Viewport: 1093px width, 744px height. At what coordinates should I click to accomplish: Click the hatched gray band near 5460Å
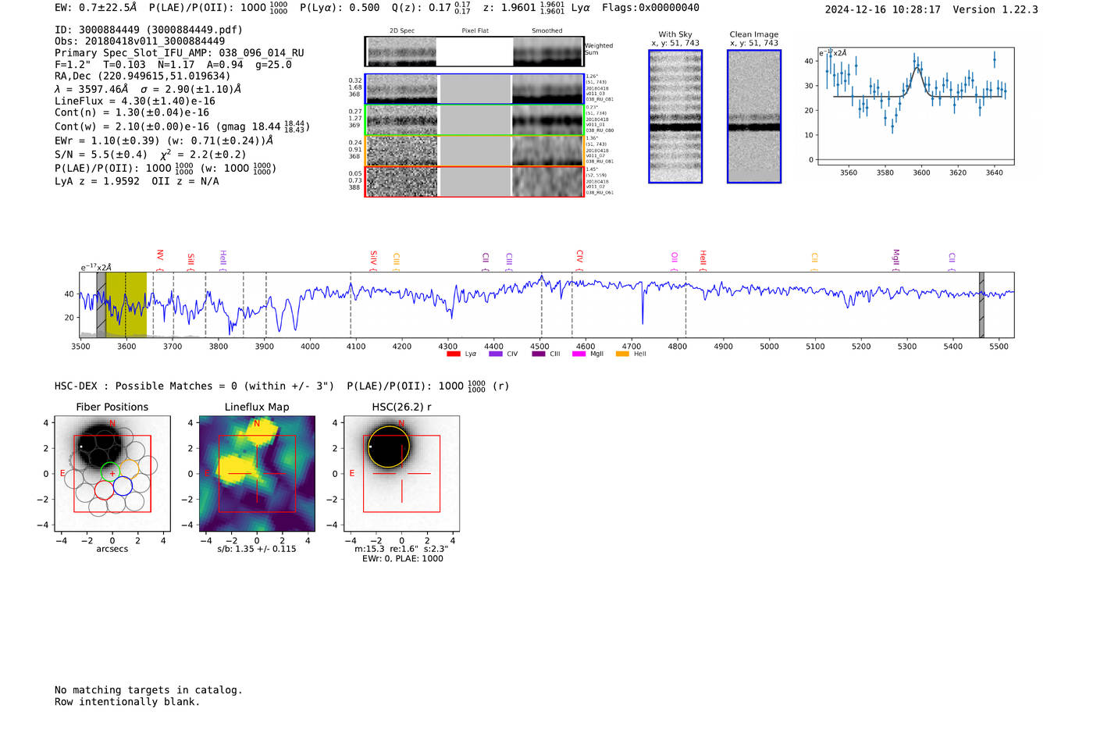click(981, 304)
